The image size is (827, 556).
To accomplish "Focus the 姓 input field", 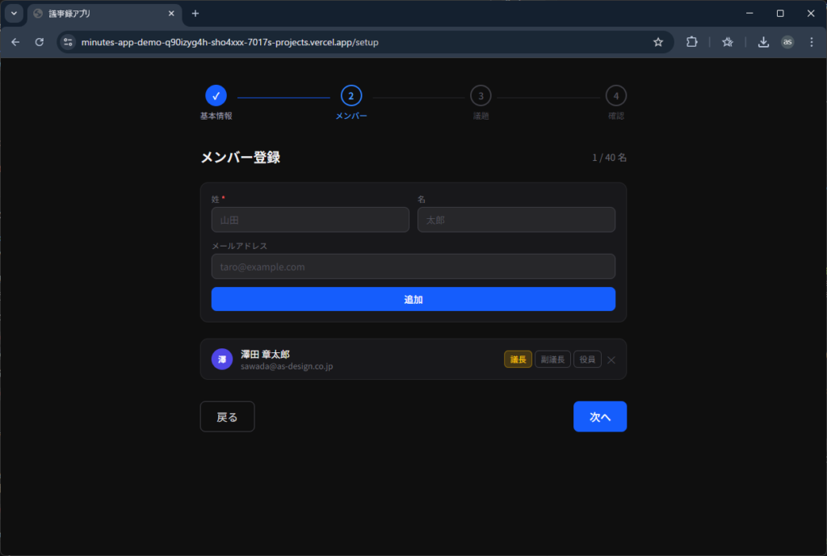I will click(310, 220).
